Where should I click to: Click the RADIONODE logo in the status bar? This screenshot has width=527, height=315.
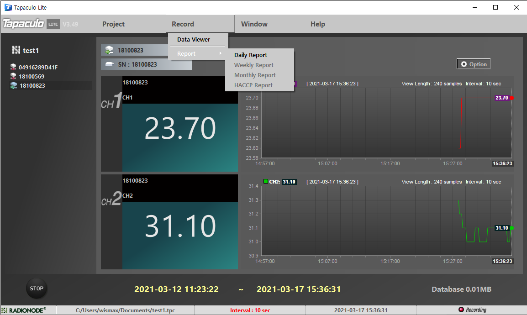(24, 310)
